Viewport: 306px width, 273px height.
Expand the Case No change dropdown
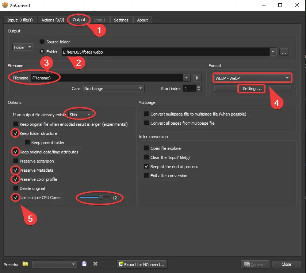click(113, 89)
